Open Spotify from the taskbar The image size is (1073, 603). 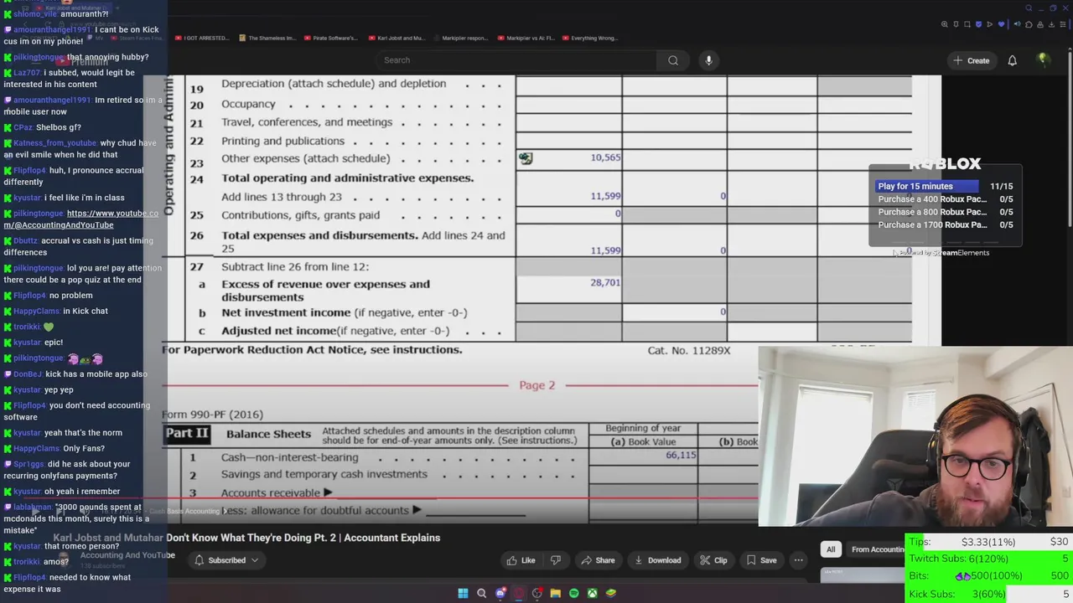click(x=574, y=593)
